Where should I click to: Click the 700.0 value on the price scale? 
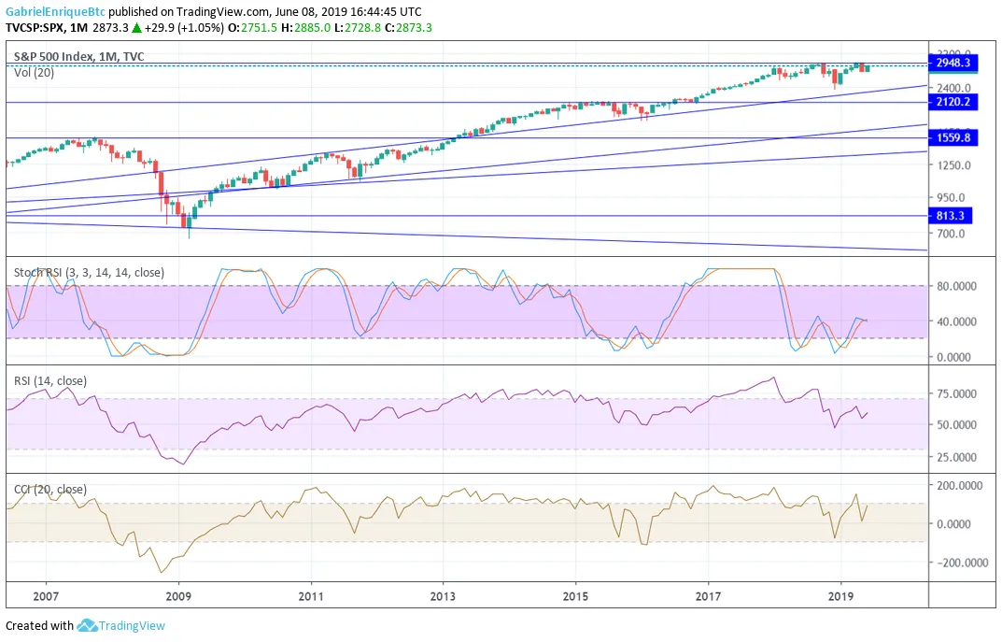(x=951, y=234)
